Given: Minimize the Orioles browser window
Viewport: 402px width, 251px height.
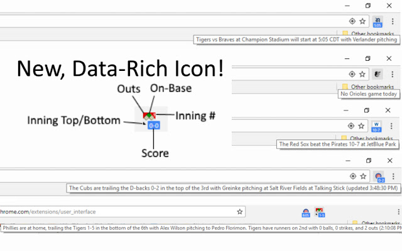Looking at the screenshot, I should (x=347, y=58).
